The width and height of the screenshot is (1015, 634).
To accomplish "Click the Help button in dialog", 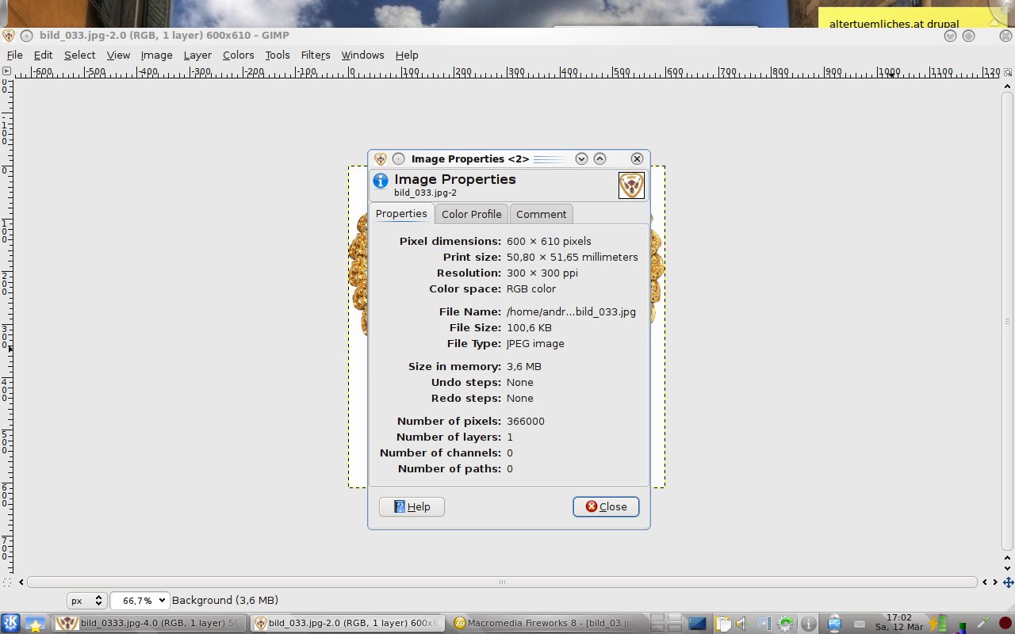I will [412, 506].
